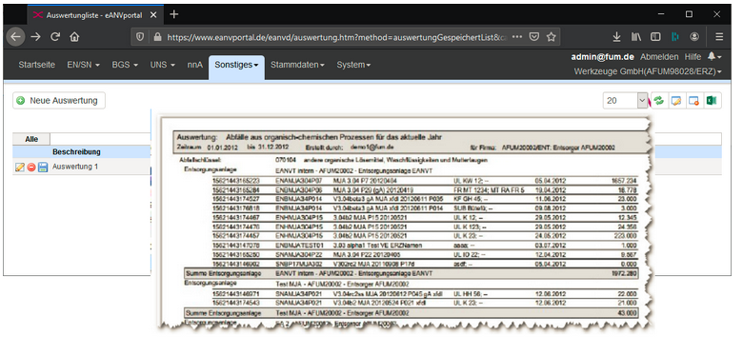Reload the current page
The image size is (743, 355).
(x=55, y=37)
